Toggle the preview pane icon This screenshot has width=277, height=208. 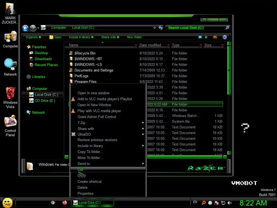(215, 37)
